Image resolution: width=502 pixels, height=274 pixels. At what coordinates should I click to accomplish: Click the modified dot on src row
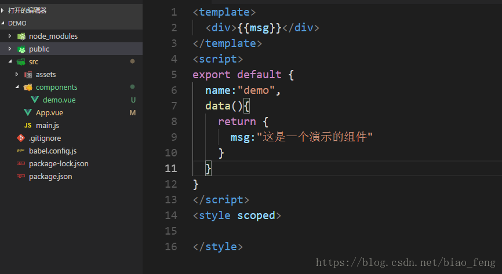132,61
